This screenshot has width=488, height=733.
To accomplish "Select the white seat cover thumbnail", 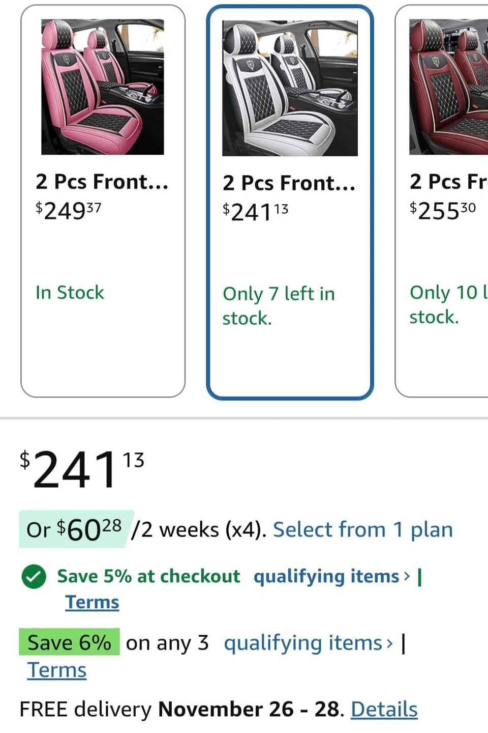I will pos(290,88).
